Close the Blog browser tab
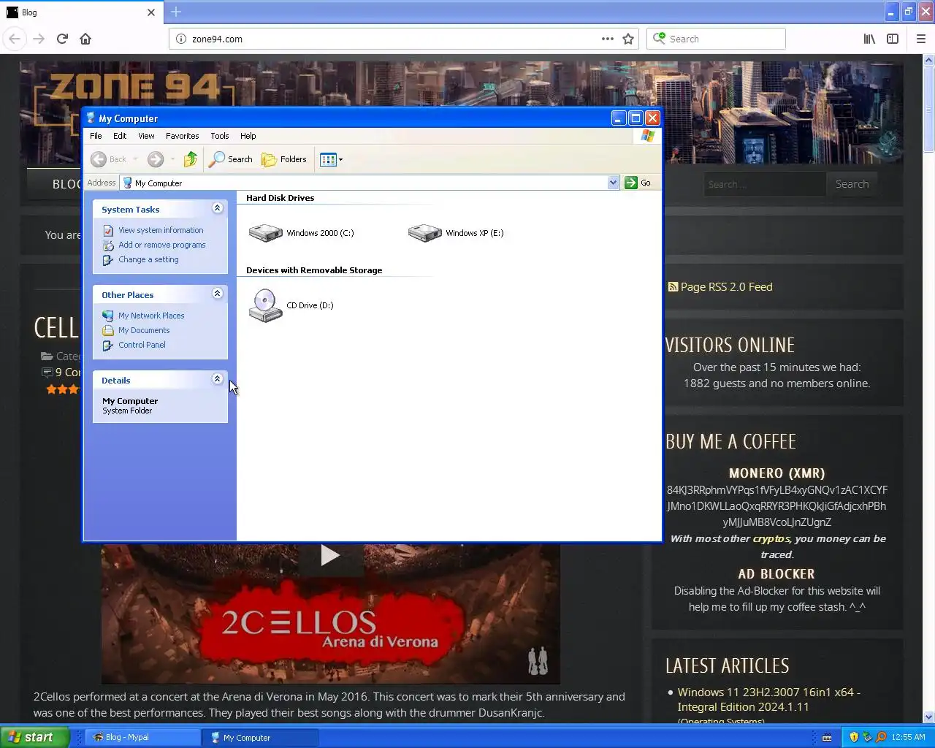Viewport: 935px width, 748px height. (151, 12)
